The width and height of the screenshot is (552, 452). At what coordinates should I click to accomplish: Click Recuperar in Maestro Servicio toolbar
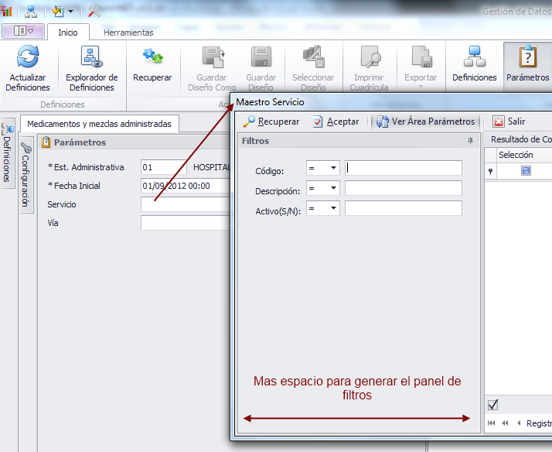click(x=271, y=122)
